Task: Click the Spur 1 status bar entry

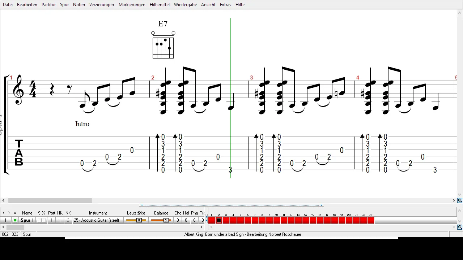Action: (28, 234)
